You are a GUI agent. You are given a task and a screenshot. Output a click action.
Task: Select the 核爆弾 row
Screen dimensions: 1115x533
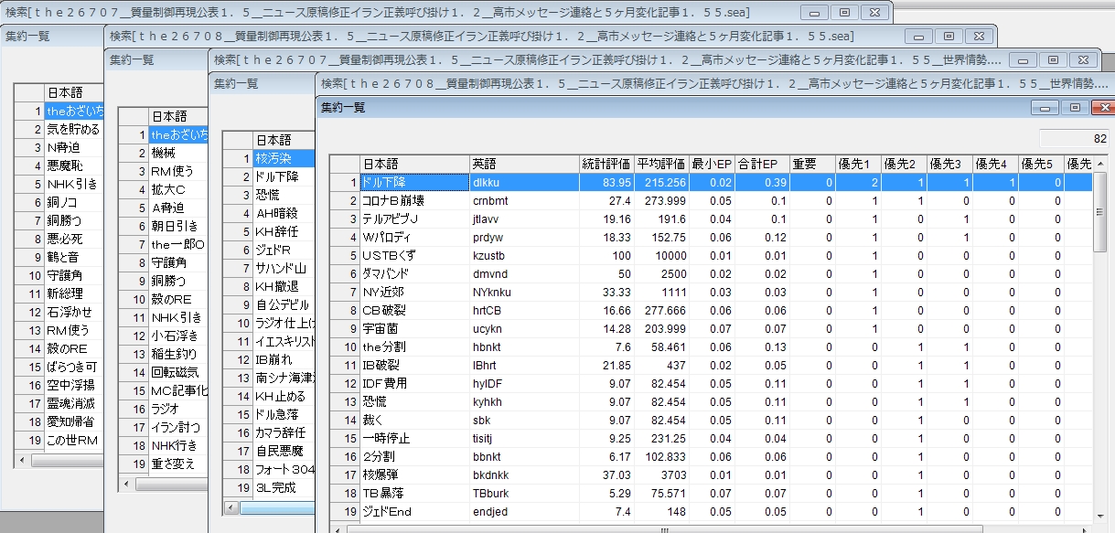(711, 474)
